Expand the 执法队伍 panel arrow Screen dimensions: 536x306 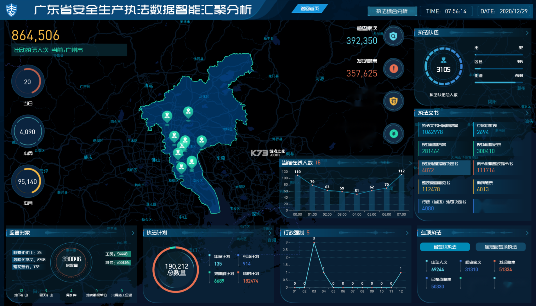click(x=527, y=33)
